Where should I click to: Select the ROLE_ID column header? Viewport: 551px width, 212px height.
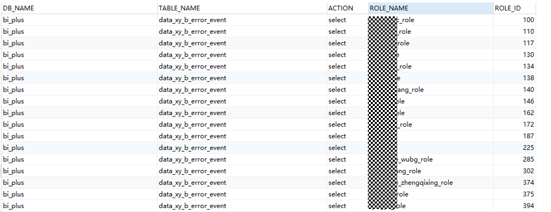(x=508, y=8)
